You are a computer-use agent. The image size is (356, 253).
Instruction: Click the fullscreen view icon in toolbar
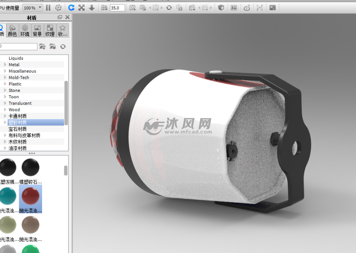coord(82,7)
